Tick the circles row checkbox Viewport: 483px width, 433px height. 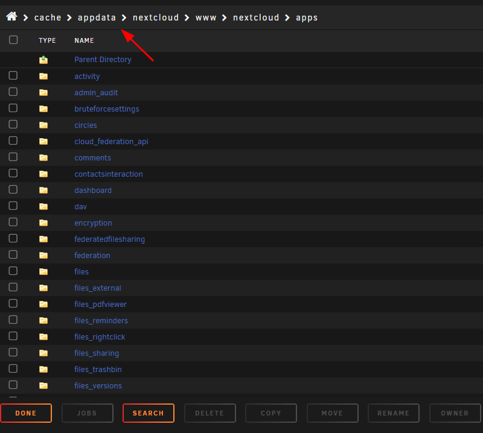[13, 124]
